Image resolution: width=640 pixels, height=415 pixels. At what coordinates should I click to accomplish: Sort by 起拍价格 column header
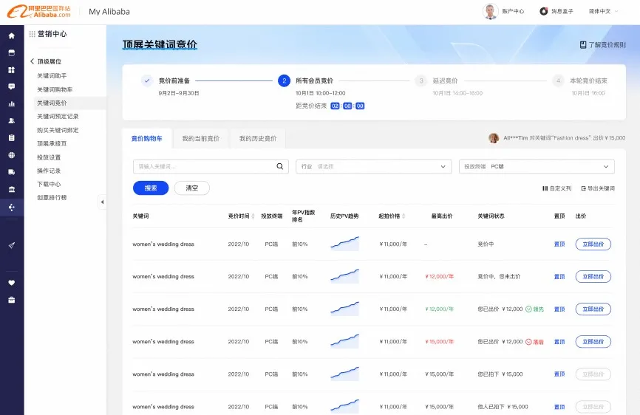pos(392,216)
